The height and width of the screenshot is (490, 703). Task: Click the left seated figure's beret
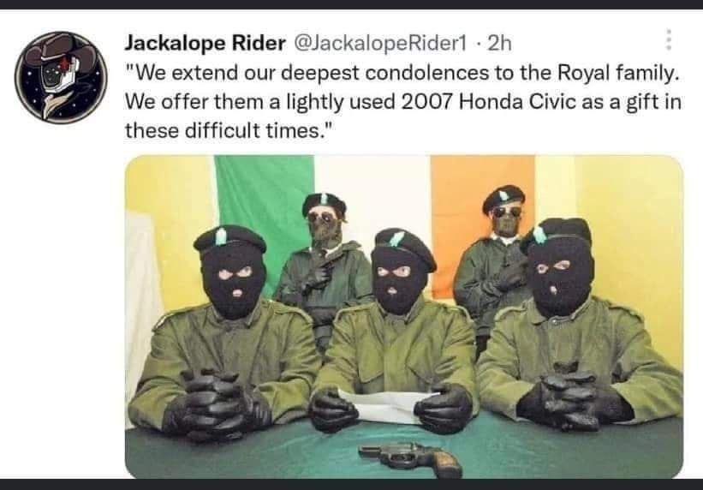(x=229, y=239)
